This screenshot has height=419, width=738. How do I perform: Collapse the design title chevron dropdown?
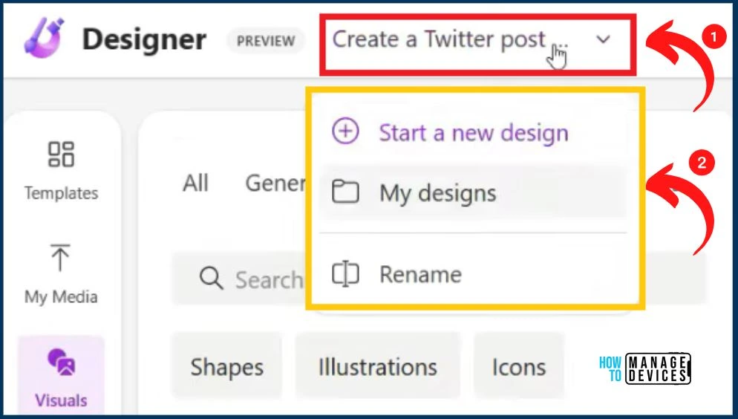[604, 39]
